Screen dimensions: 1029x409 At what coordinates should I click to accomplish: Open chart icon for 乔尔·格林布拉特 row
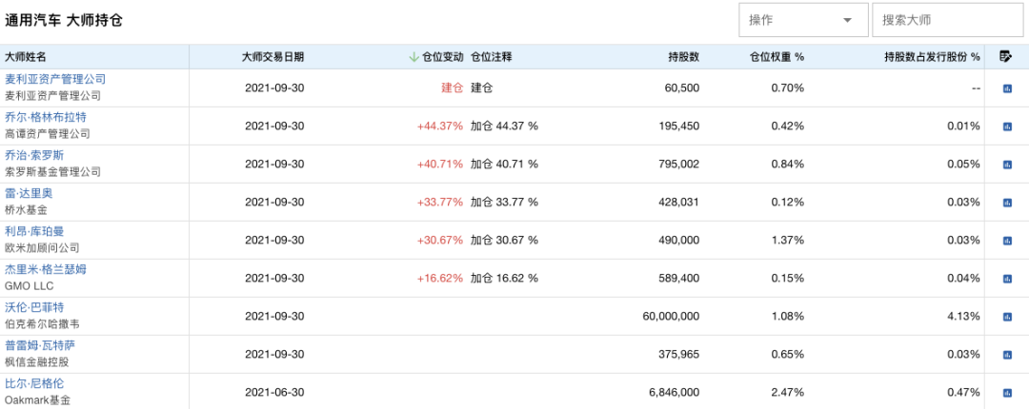[1007, 127]
